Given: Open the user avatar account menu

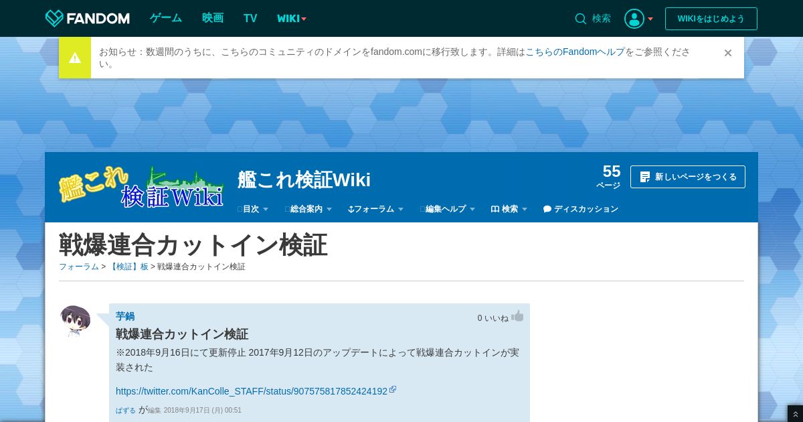Looking at the screenshot, I should pos(634,19).
